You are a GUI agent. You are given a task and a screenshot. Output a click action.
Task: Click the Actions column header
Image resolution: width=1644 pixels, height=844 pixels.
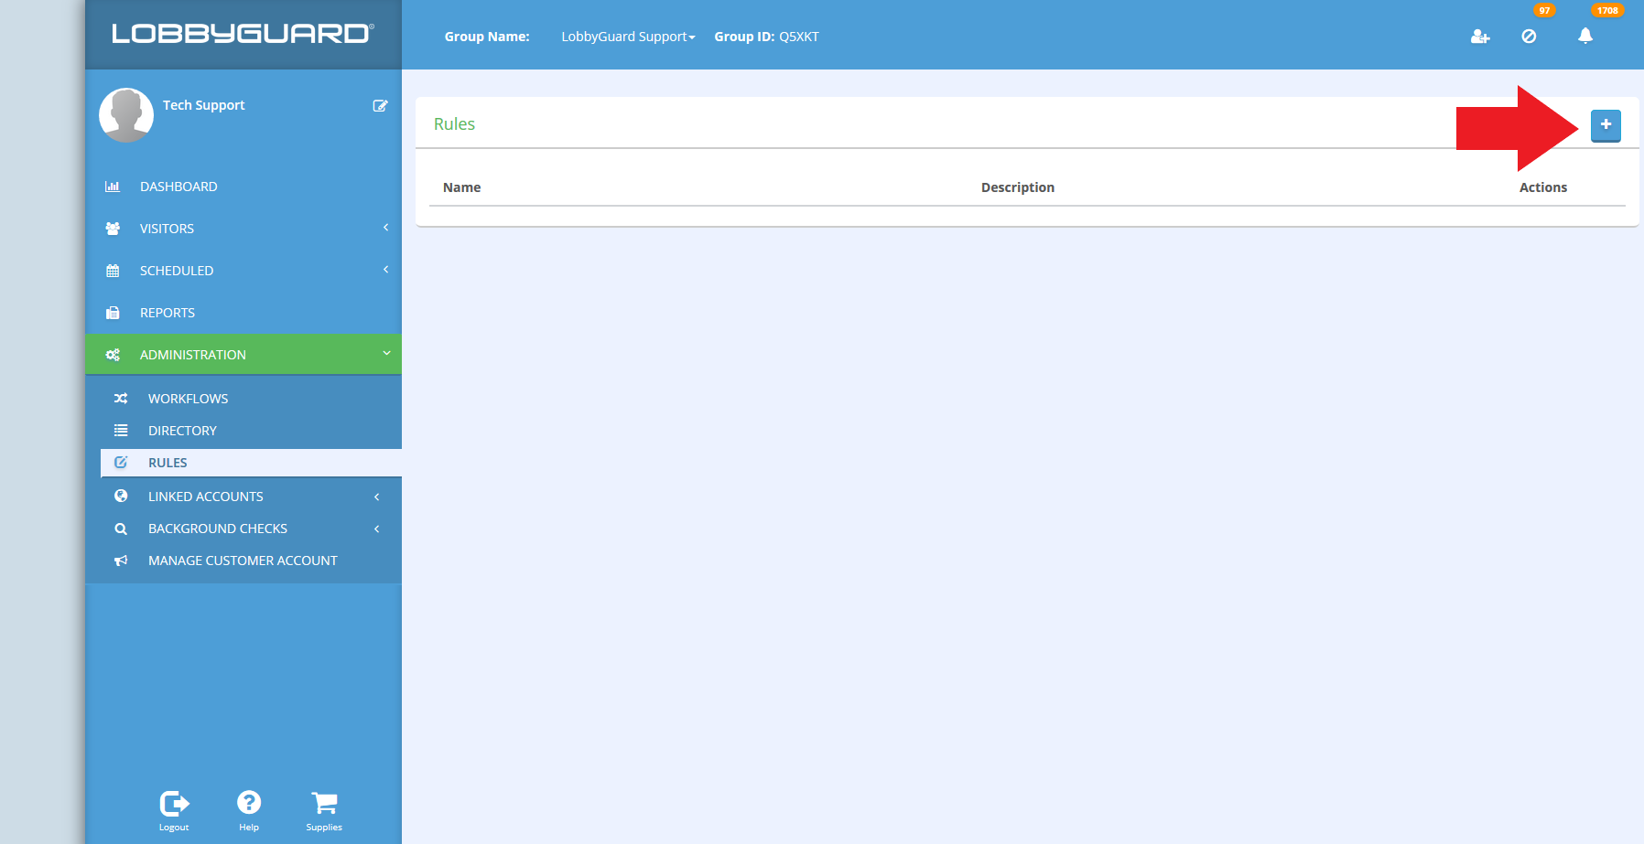(x=1543, y=187)
